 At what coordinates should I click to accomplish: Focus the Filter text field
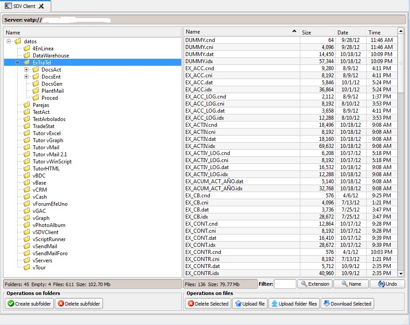285,284
